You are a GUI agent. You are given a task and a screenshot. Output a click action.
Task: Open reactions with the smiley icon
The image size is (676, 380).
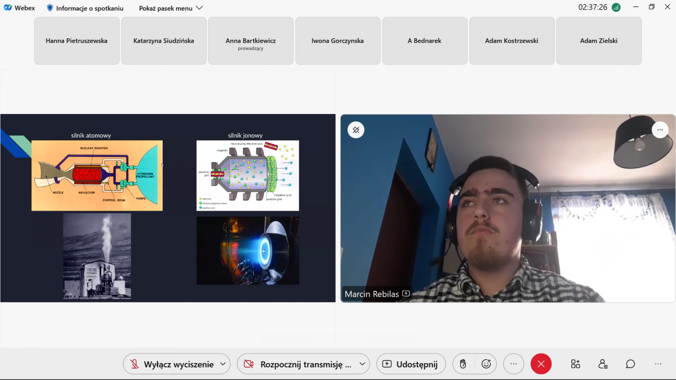pos(486,364)
